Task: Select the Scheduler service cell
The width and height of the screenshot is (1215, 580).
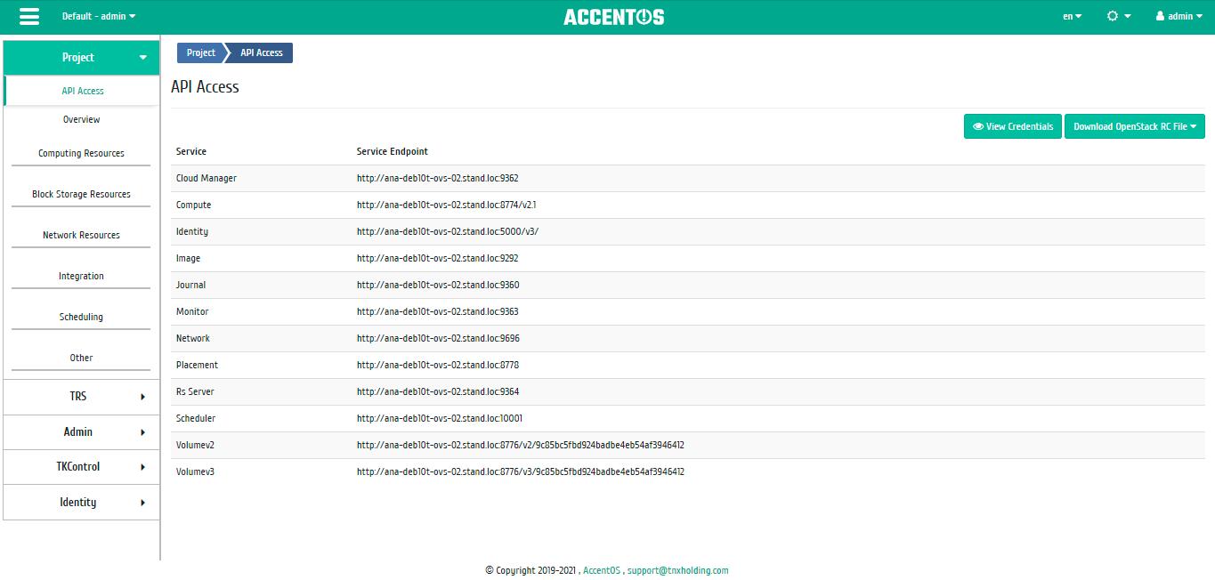Action: (196, 418)
